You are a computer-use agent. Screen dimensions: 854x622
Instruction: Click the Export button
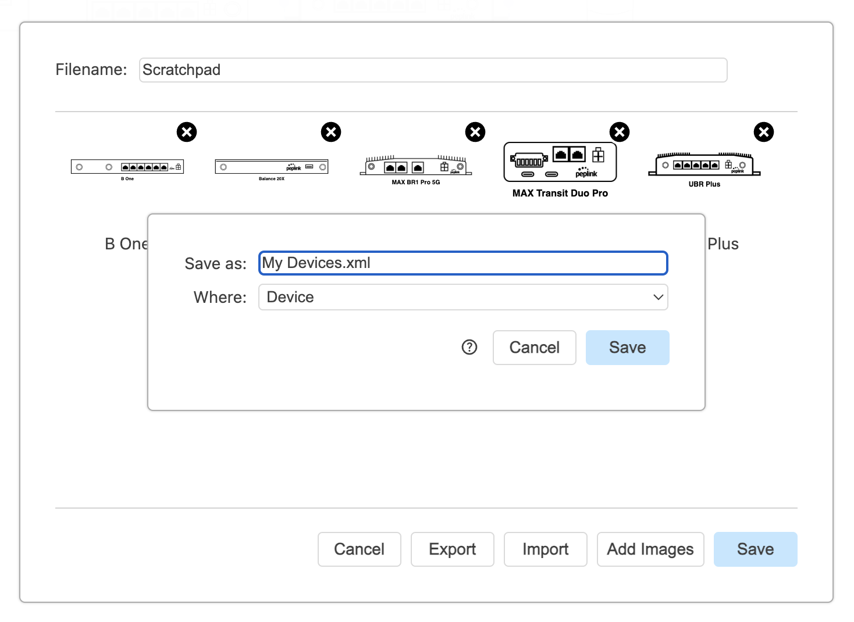[x=453, y=549]
